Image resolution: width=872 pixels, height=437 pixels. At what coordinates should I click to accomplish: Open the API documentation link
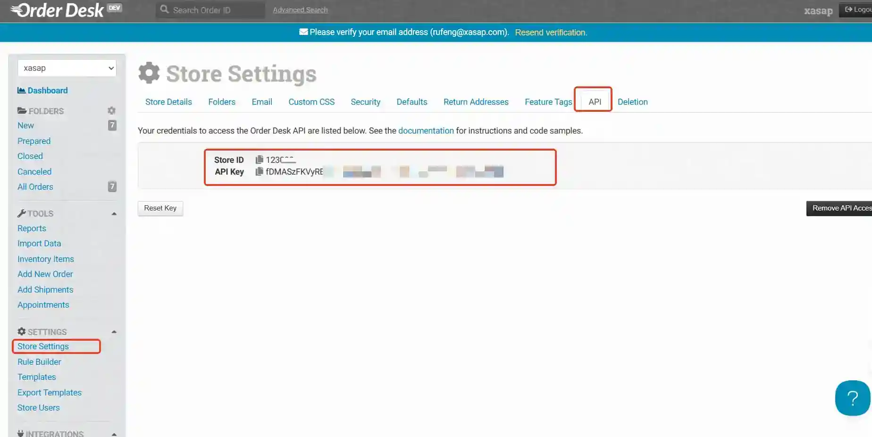point(426,131)
